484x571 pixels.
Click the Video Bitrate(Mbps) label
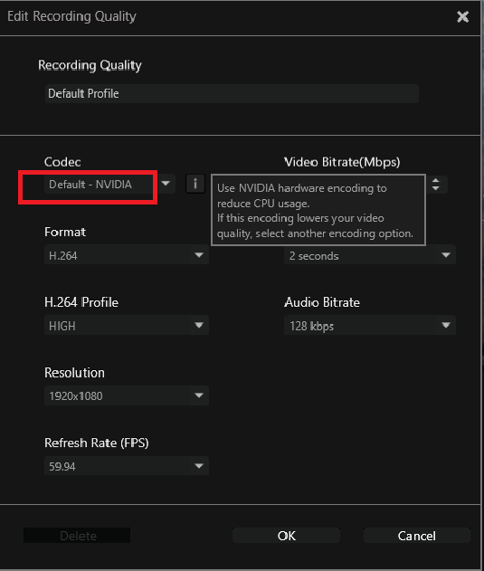(342, 162)
